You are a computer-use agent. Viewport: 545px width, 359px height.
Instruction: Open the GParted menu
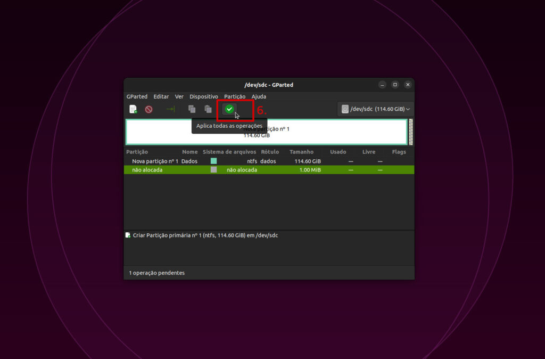[x=137, y=96]
